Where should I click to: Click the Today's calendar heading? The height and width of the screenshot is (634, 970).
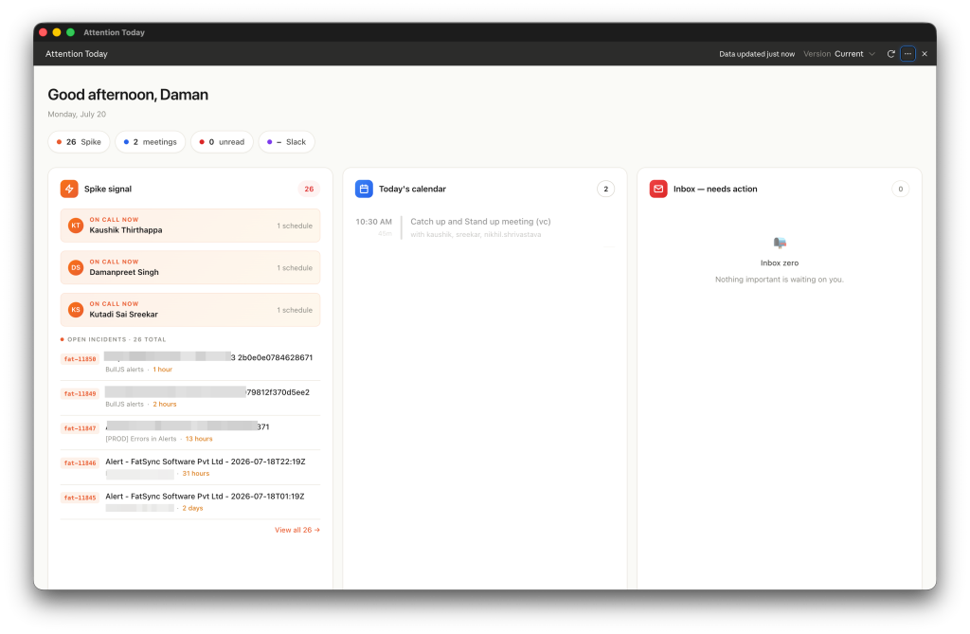click(x=413, y=189)
